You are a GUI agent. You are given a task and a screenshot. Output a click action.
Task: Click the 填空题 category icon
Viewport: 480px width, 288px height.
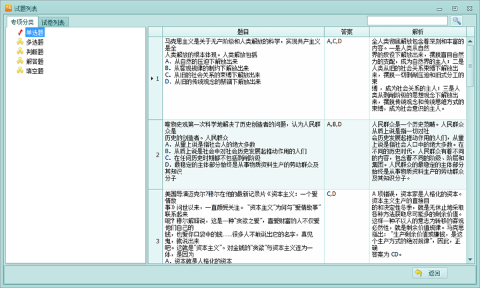[20, 70]
